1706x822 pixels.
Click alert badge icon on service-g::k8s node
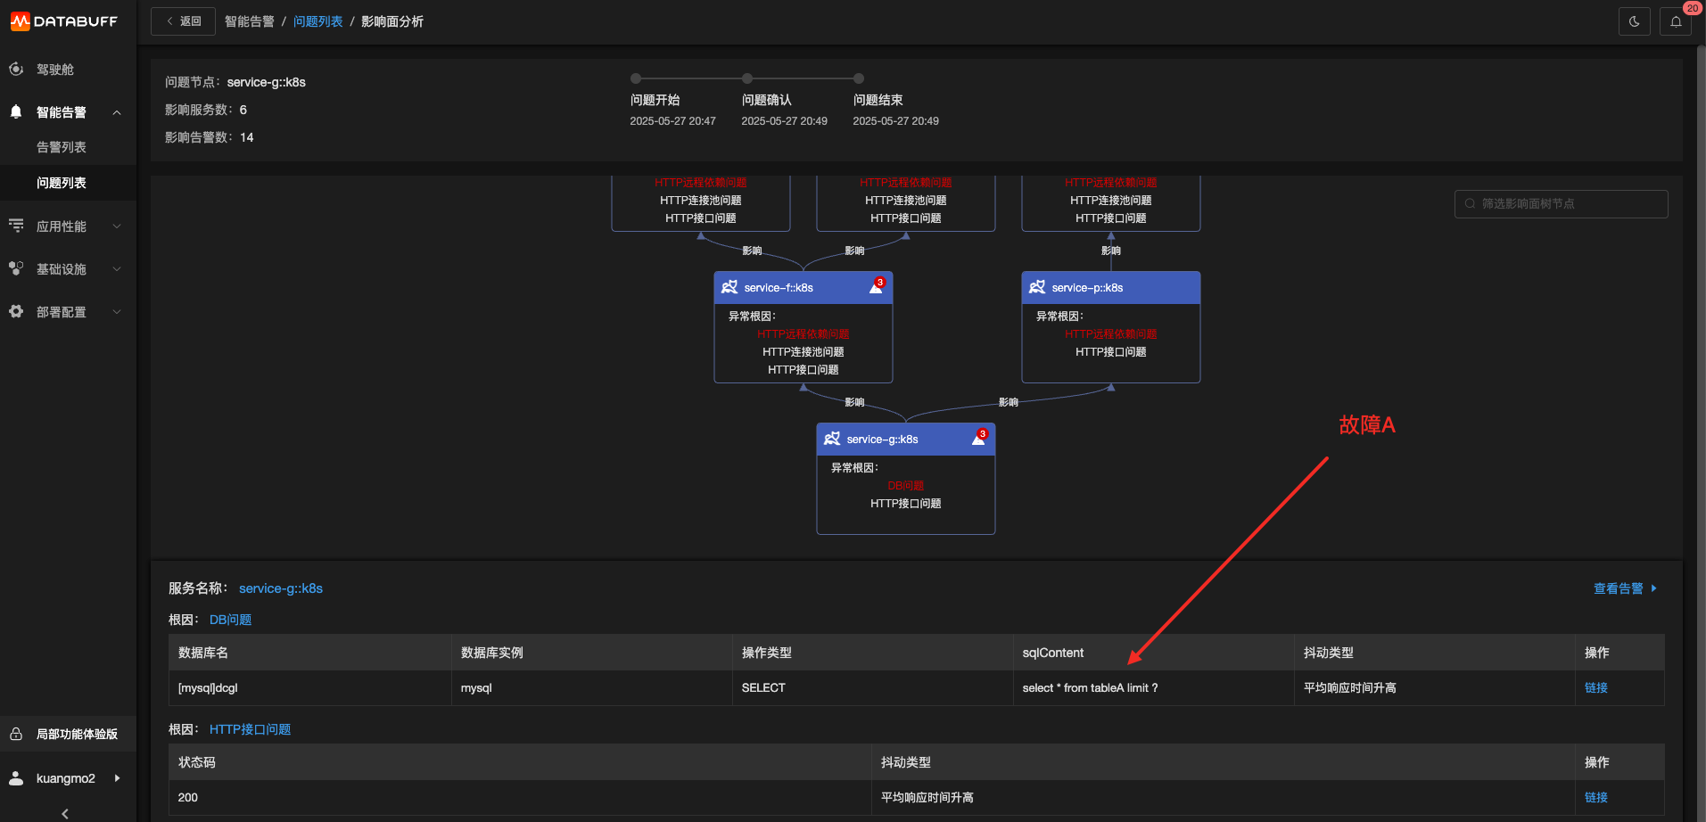click(x=979, y=438)
